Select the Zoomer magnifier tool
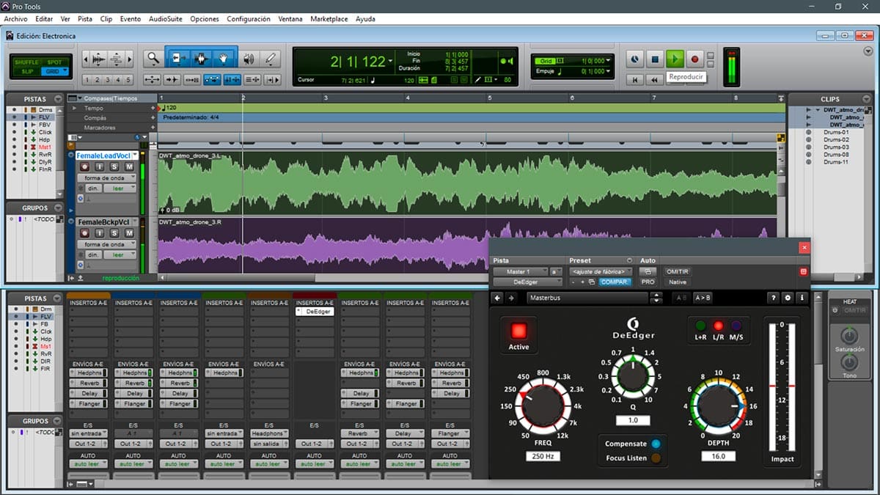Image resolution: width=880 pixels, height=495 pixels. coord(153,59)
